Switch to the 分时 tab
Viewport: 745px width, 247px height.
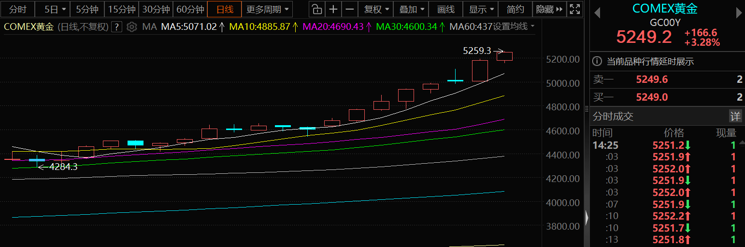18,9
